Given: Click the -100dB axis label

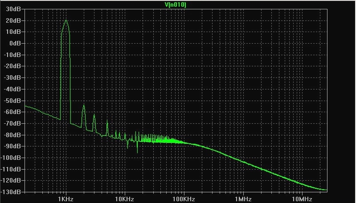Looking at the screenshot, I should pyautogui.click(x=11, y=158).
